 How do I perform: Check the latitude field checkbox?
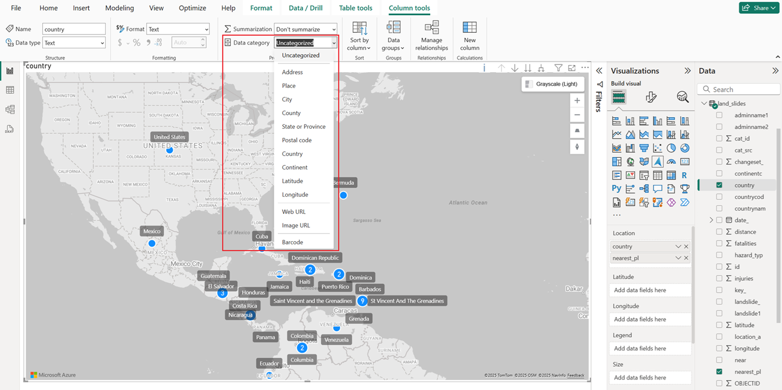[719, 324]
